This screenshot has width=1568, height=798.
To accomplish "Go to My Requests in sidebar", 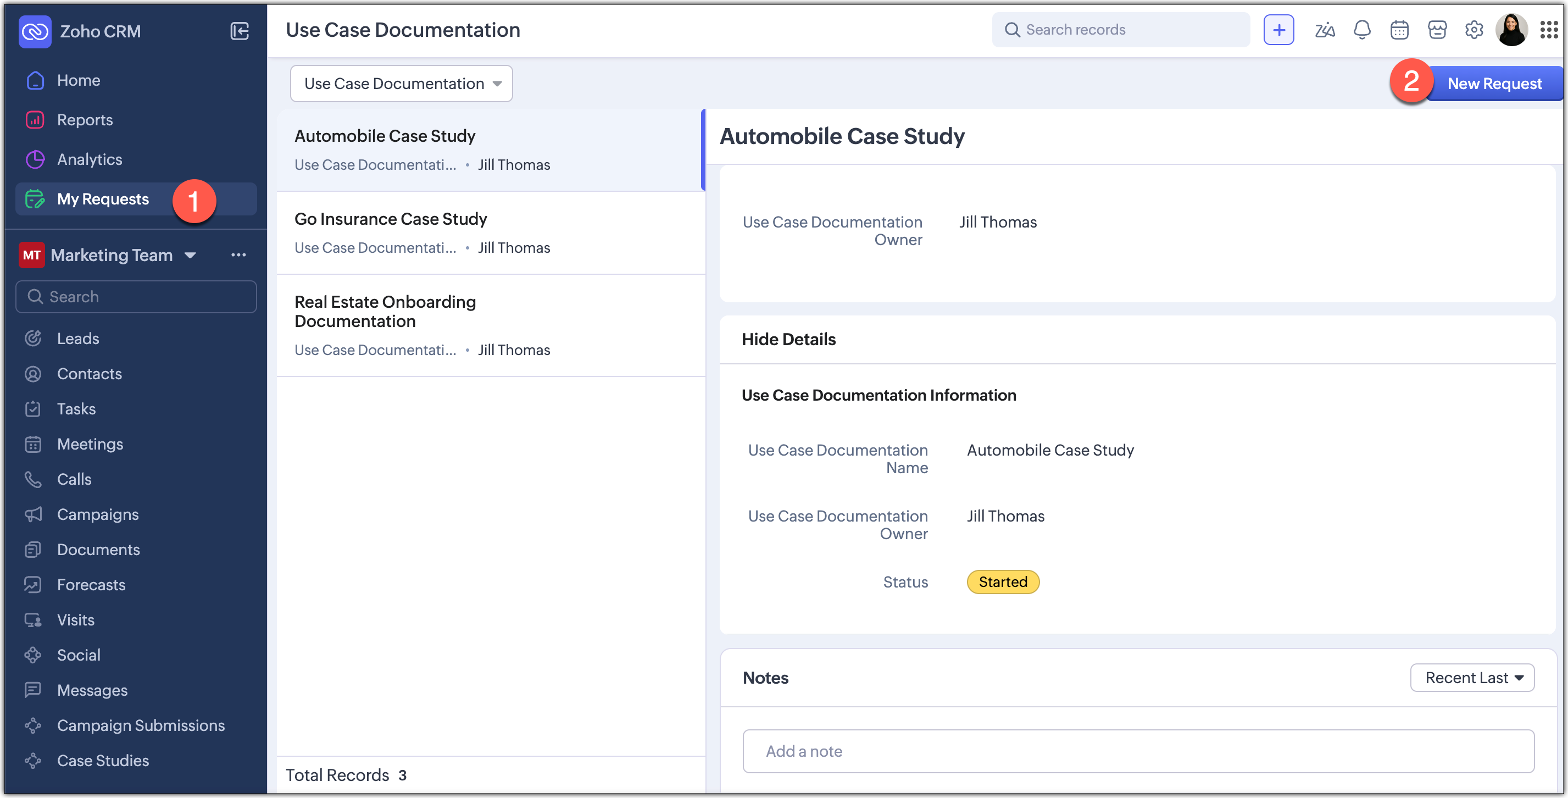I will (x=103, y=199).
